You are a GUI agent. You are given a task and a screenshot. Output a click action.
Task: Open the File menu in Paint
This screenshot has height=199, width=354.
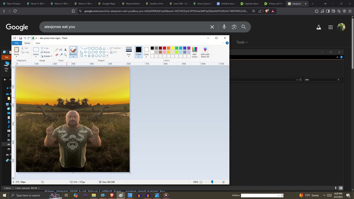pos(17,43)
